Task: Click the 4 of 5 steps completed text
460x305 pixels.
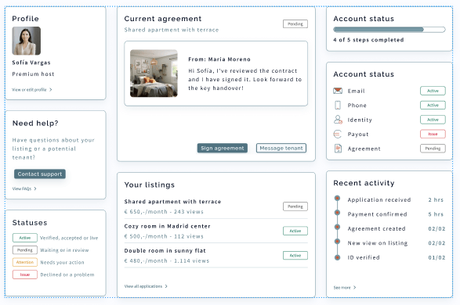Action: coord(368,40)
